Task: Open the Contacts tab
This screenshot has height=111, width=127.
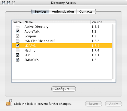Action: tap(86, 11)
